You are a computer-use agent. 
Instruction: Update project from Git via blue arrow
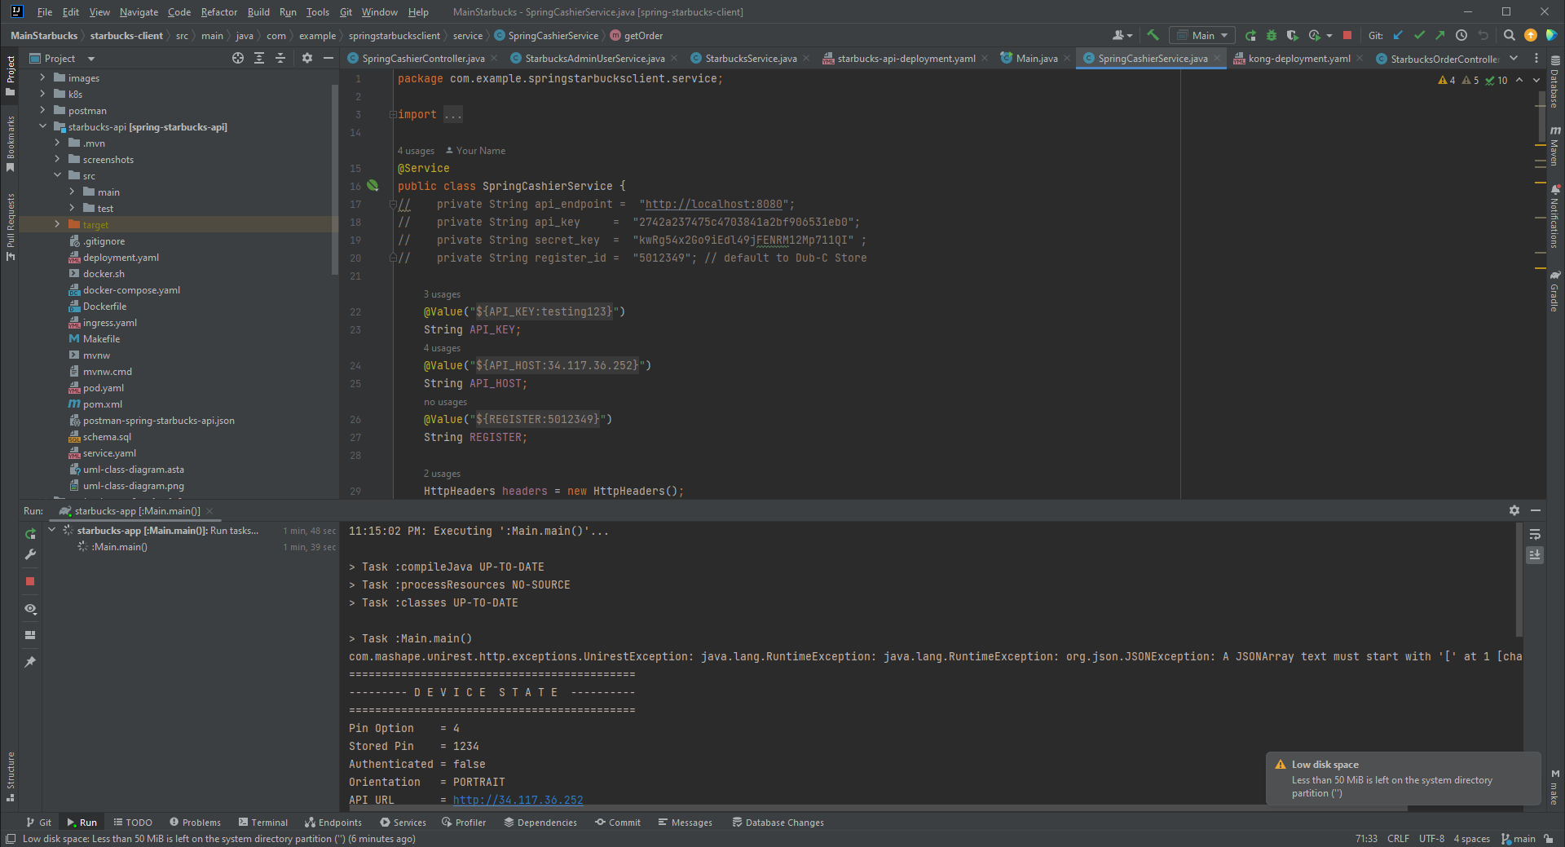(x=1398, y=35)
